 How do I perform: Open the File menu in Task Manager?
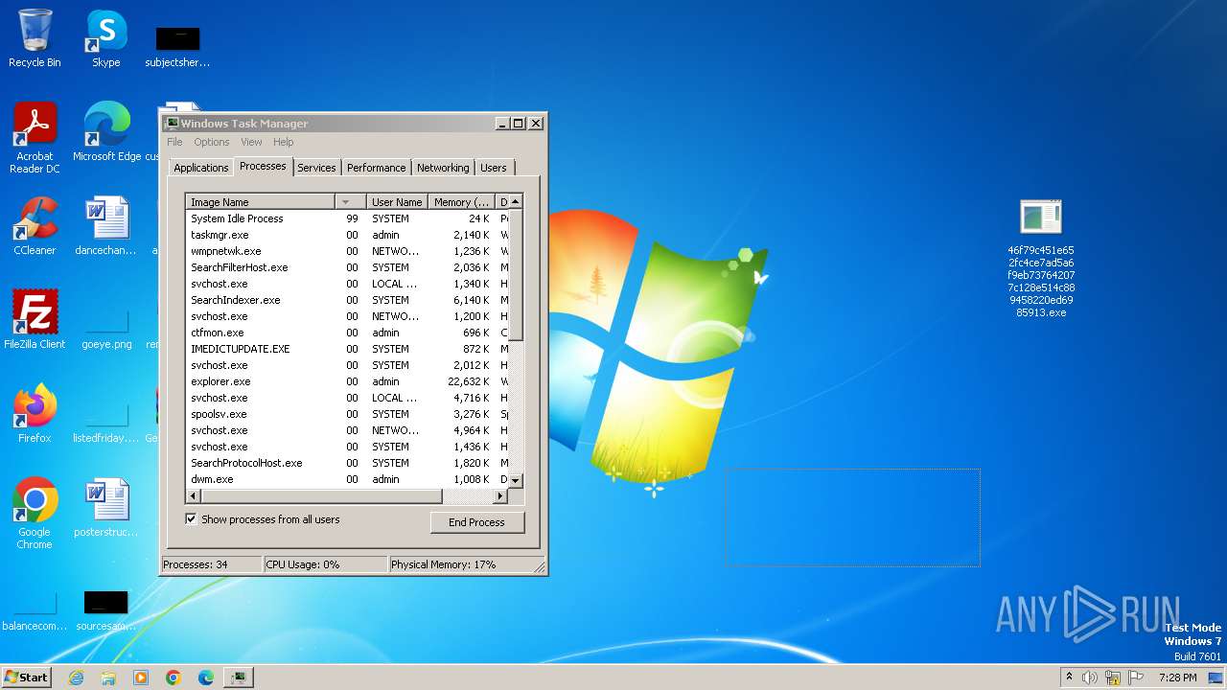tap(174, 142)
